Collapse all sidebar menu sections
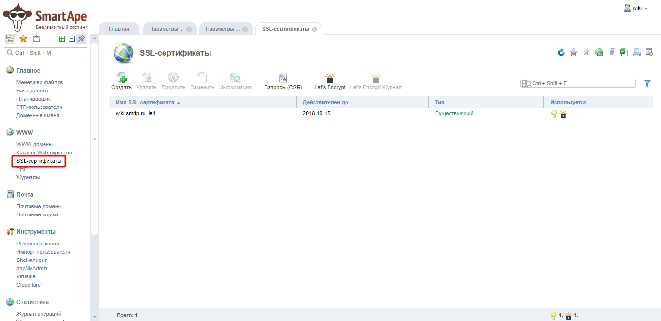 (71, 39)
